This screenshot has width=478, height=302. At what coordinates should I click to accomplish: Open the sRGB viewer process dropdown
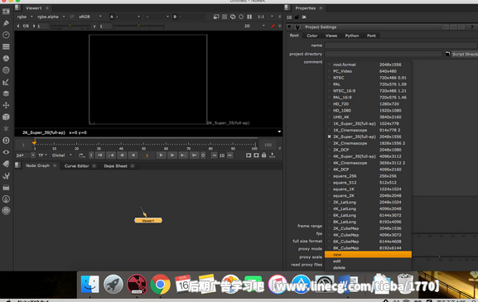pos(90,17)
